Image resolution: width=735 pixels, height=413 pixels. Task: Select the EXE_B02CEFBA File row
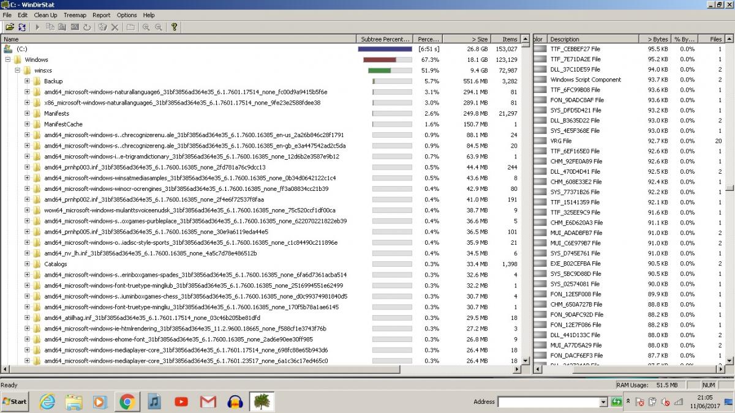click(629, 264)
